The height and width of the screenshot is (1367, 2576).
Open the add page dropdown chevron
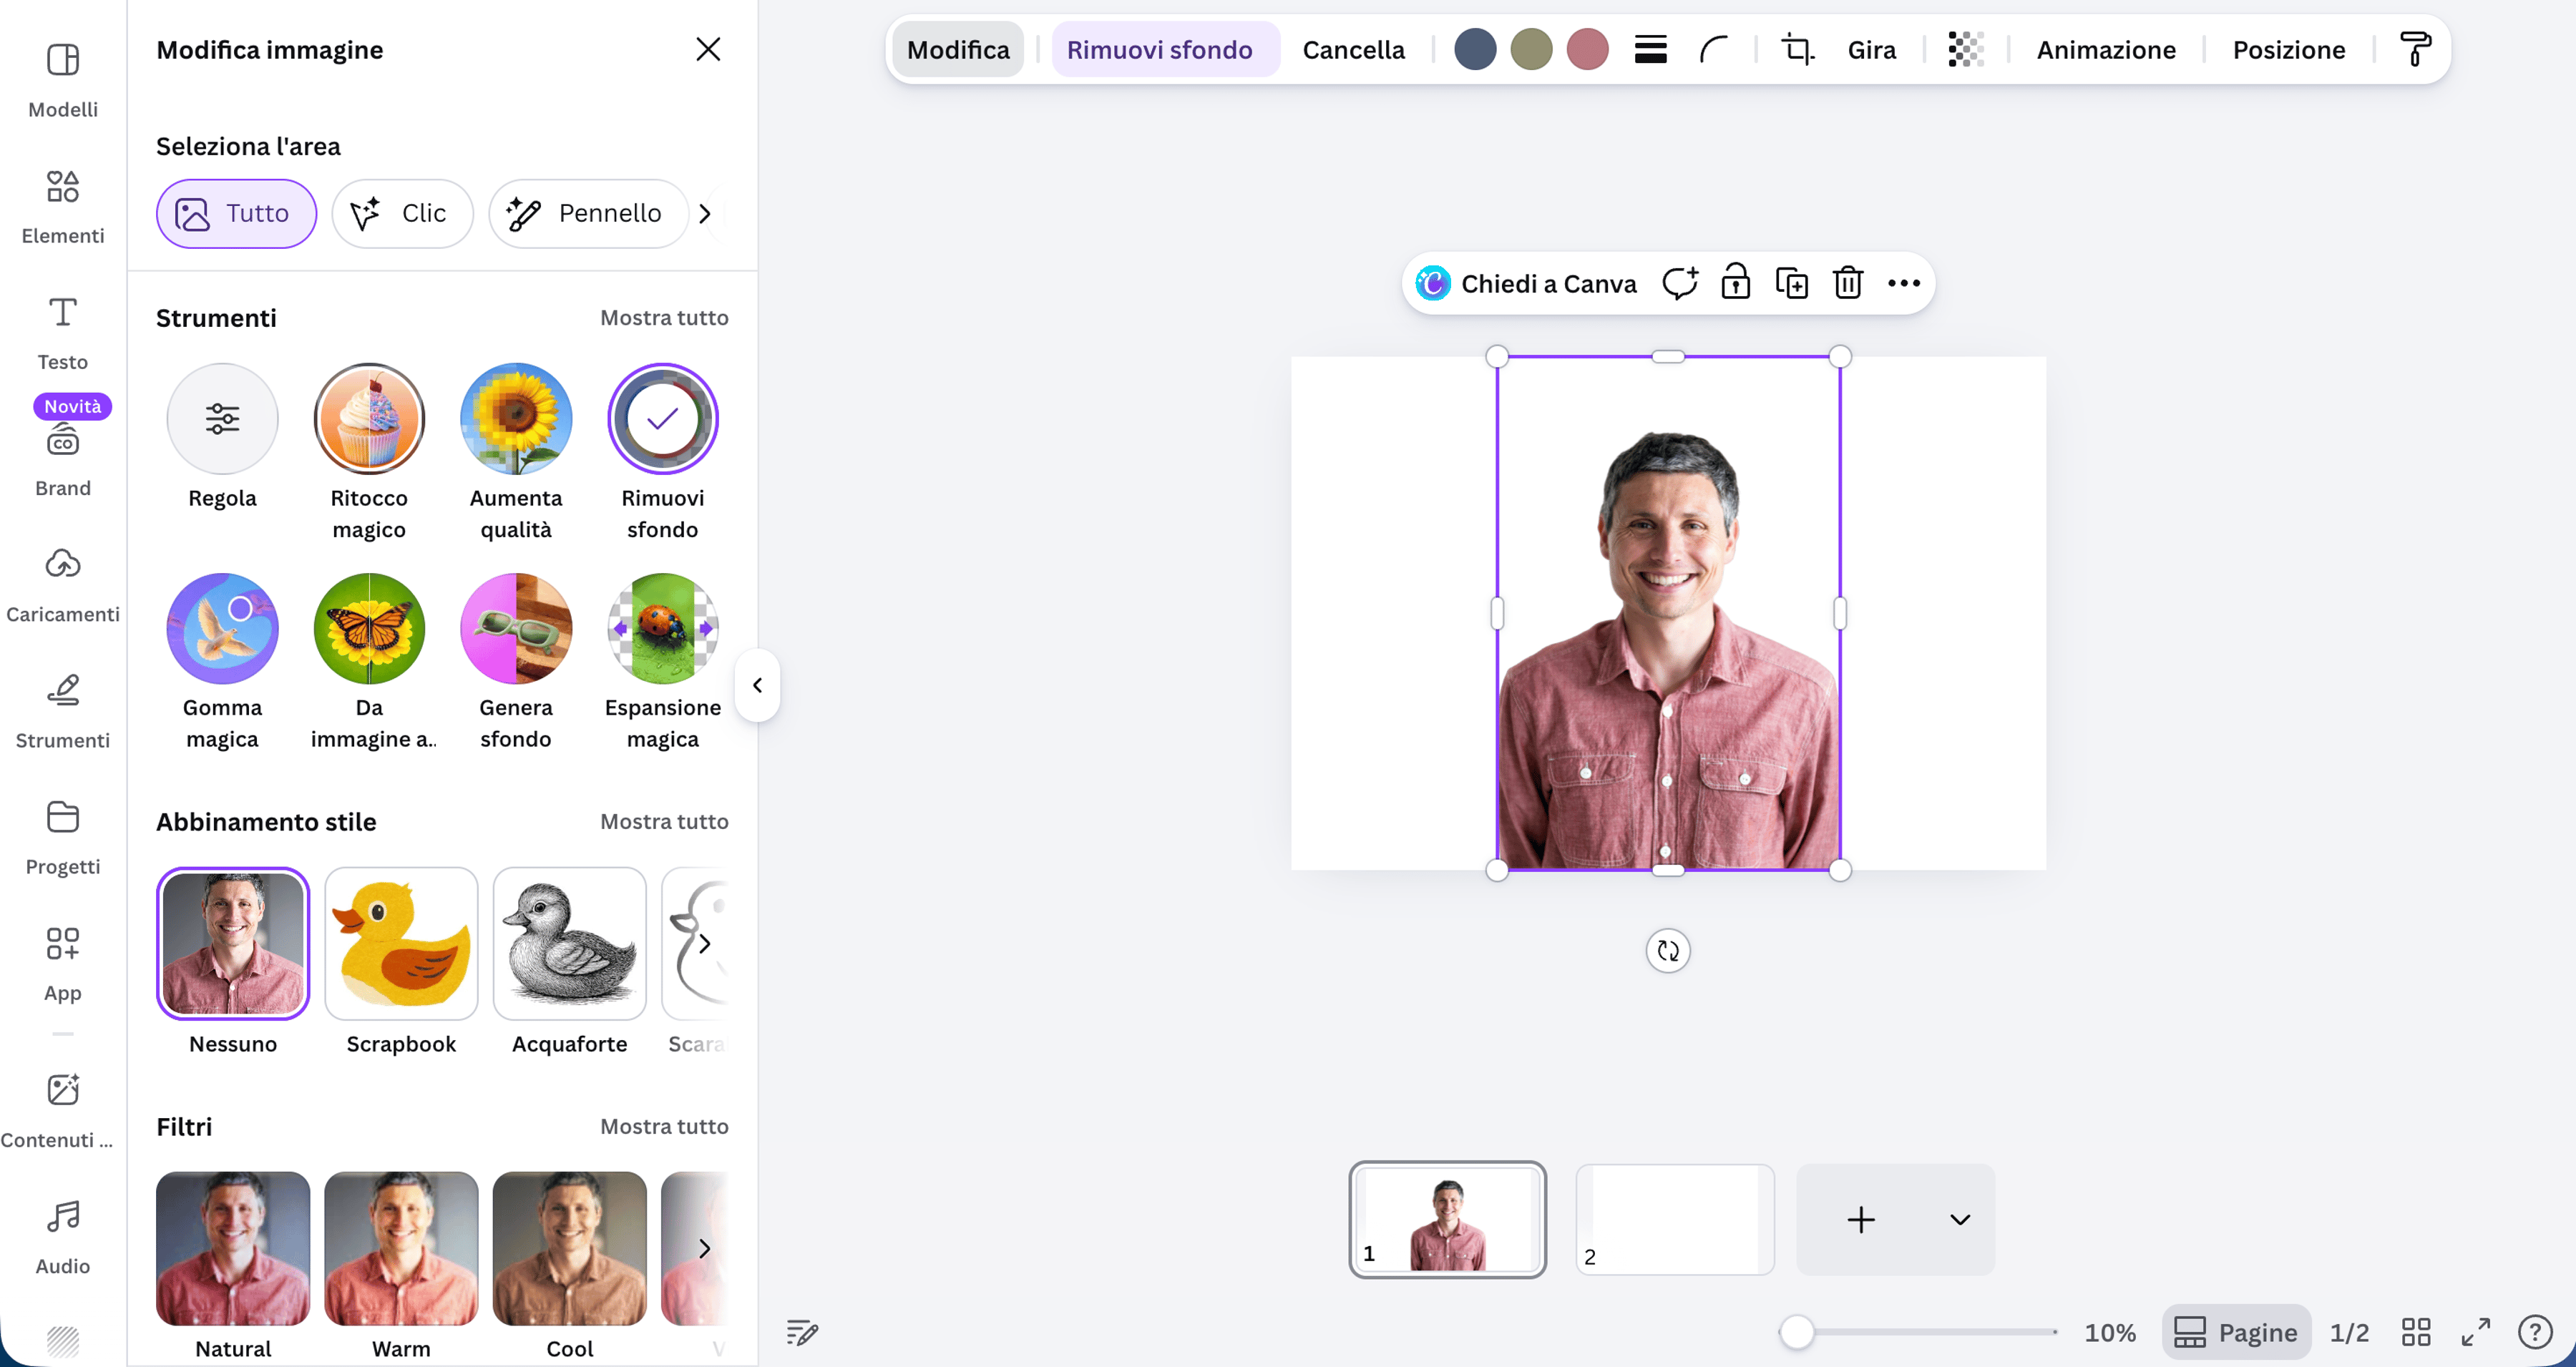pos(1959,1219)
